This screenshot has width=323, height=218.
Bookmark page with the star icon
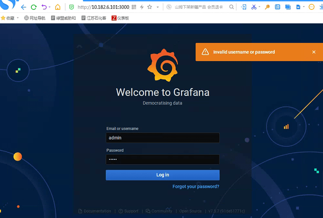click(150, 7)
